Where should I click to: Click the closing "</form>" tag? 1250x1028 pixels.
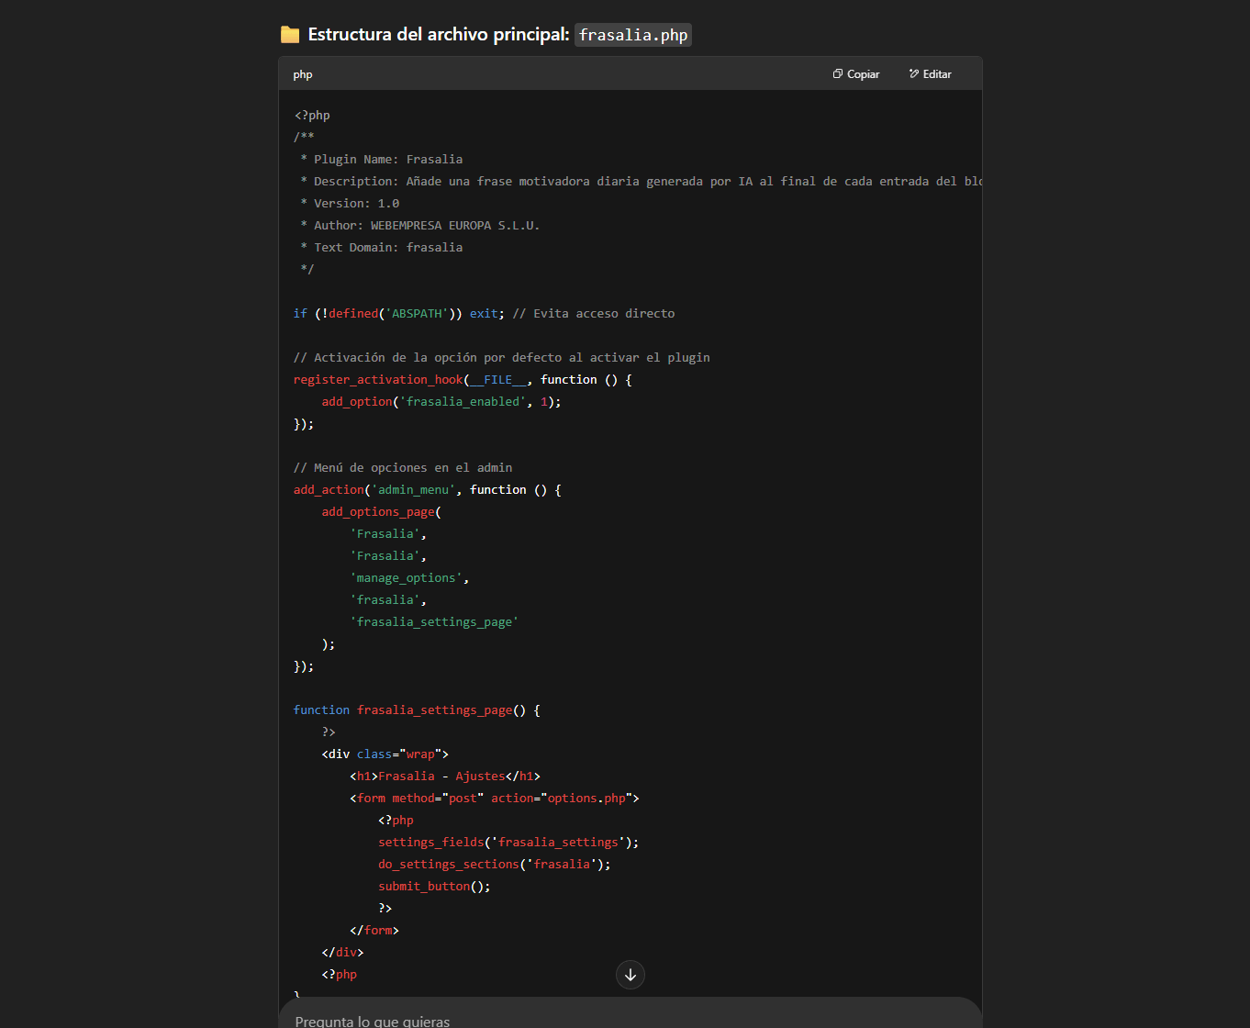pyautogui.click(x=374, y=931)
